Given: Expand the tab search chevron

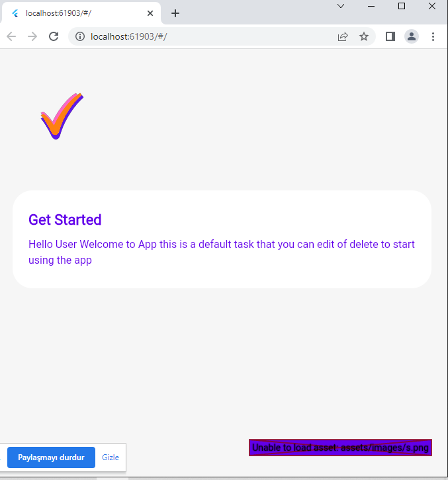Looking at the screenshot, I should (x=341, y=6).
